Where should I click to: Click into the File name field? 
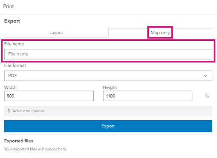[108, 54]
